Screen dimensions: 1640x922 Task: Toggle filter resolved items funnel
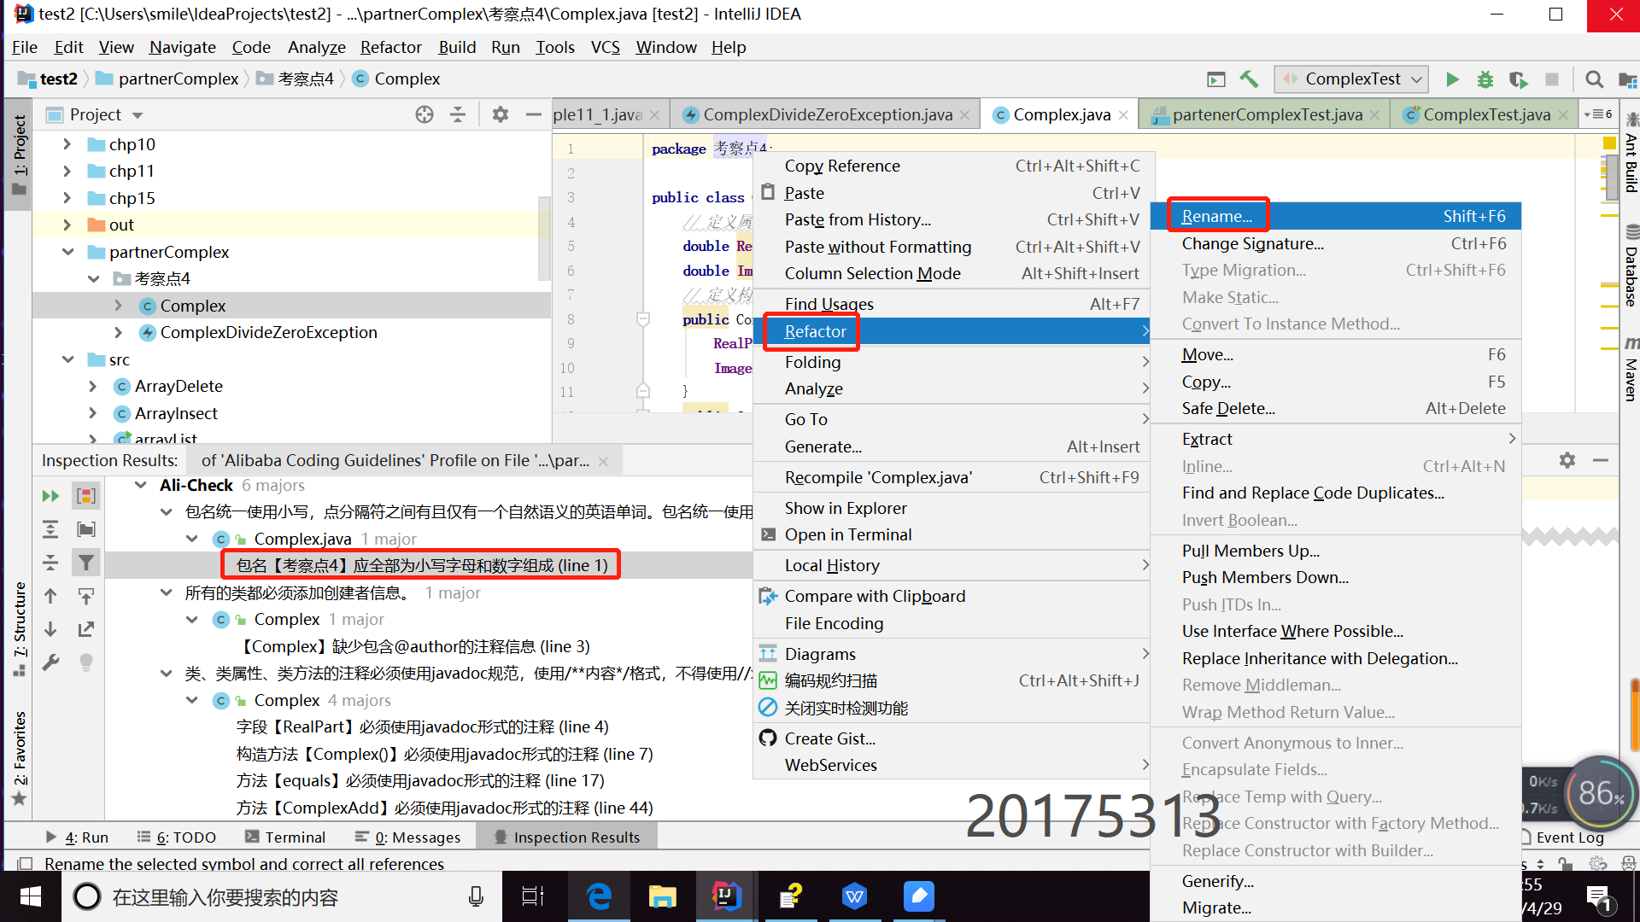coord(86,563)
